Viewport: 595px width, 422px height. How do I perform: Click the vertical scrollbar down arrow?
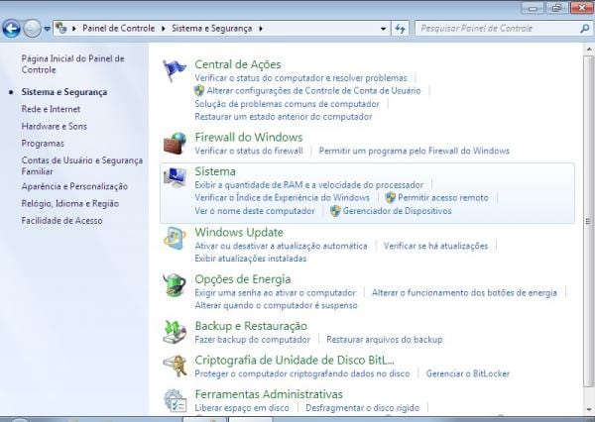[588, 409]
